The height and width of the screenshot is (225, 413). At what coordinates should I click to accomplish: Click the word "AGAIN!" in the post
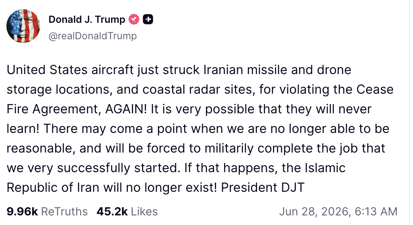[126, 109]
